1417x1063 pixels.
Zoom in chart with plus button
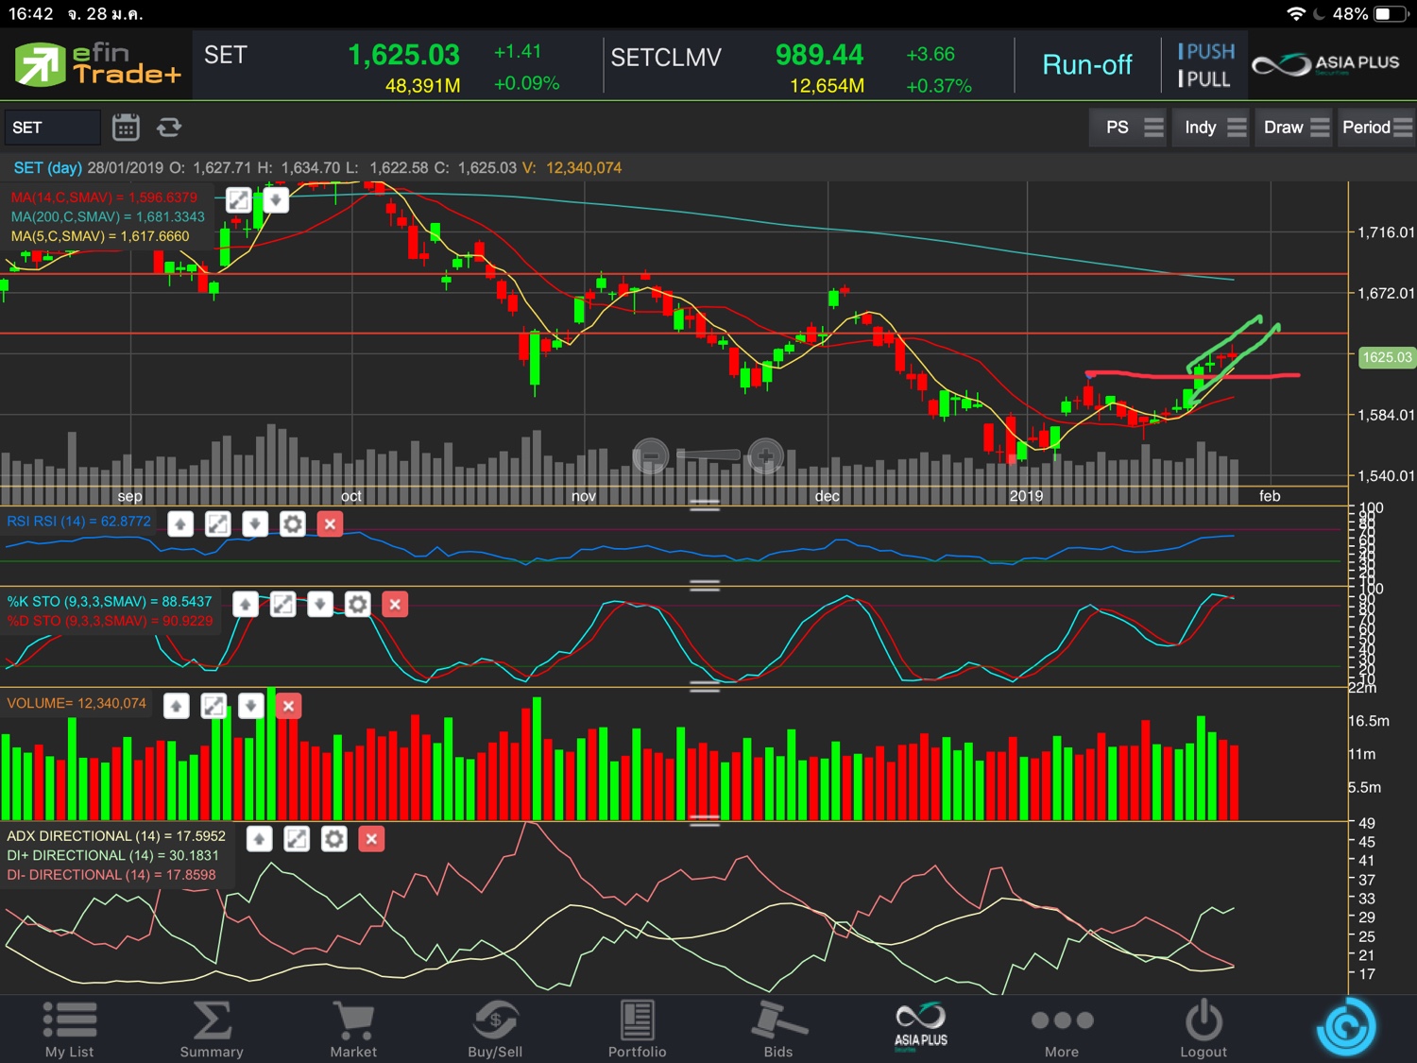(x=765, y=457)
